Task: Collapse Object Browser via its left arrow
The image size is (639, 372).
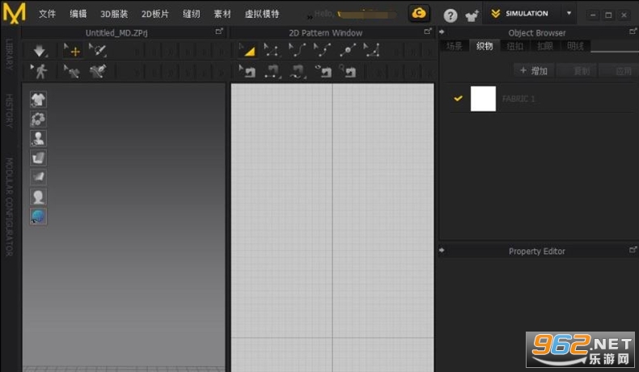Action: click(x=442, y=32)
